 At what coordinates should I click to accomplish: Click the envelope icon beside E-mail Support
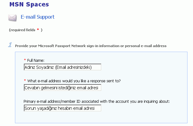click(x=13, y=17)
